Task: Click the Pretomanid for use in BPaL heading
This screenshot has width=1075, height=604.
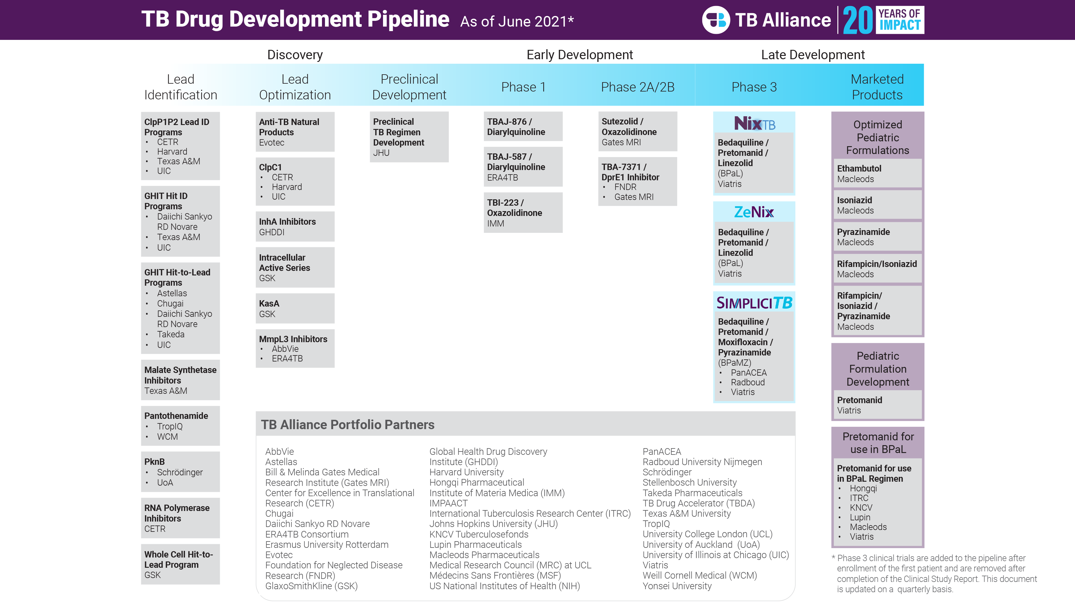Action: [878, 443]
